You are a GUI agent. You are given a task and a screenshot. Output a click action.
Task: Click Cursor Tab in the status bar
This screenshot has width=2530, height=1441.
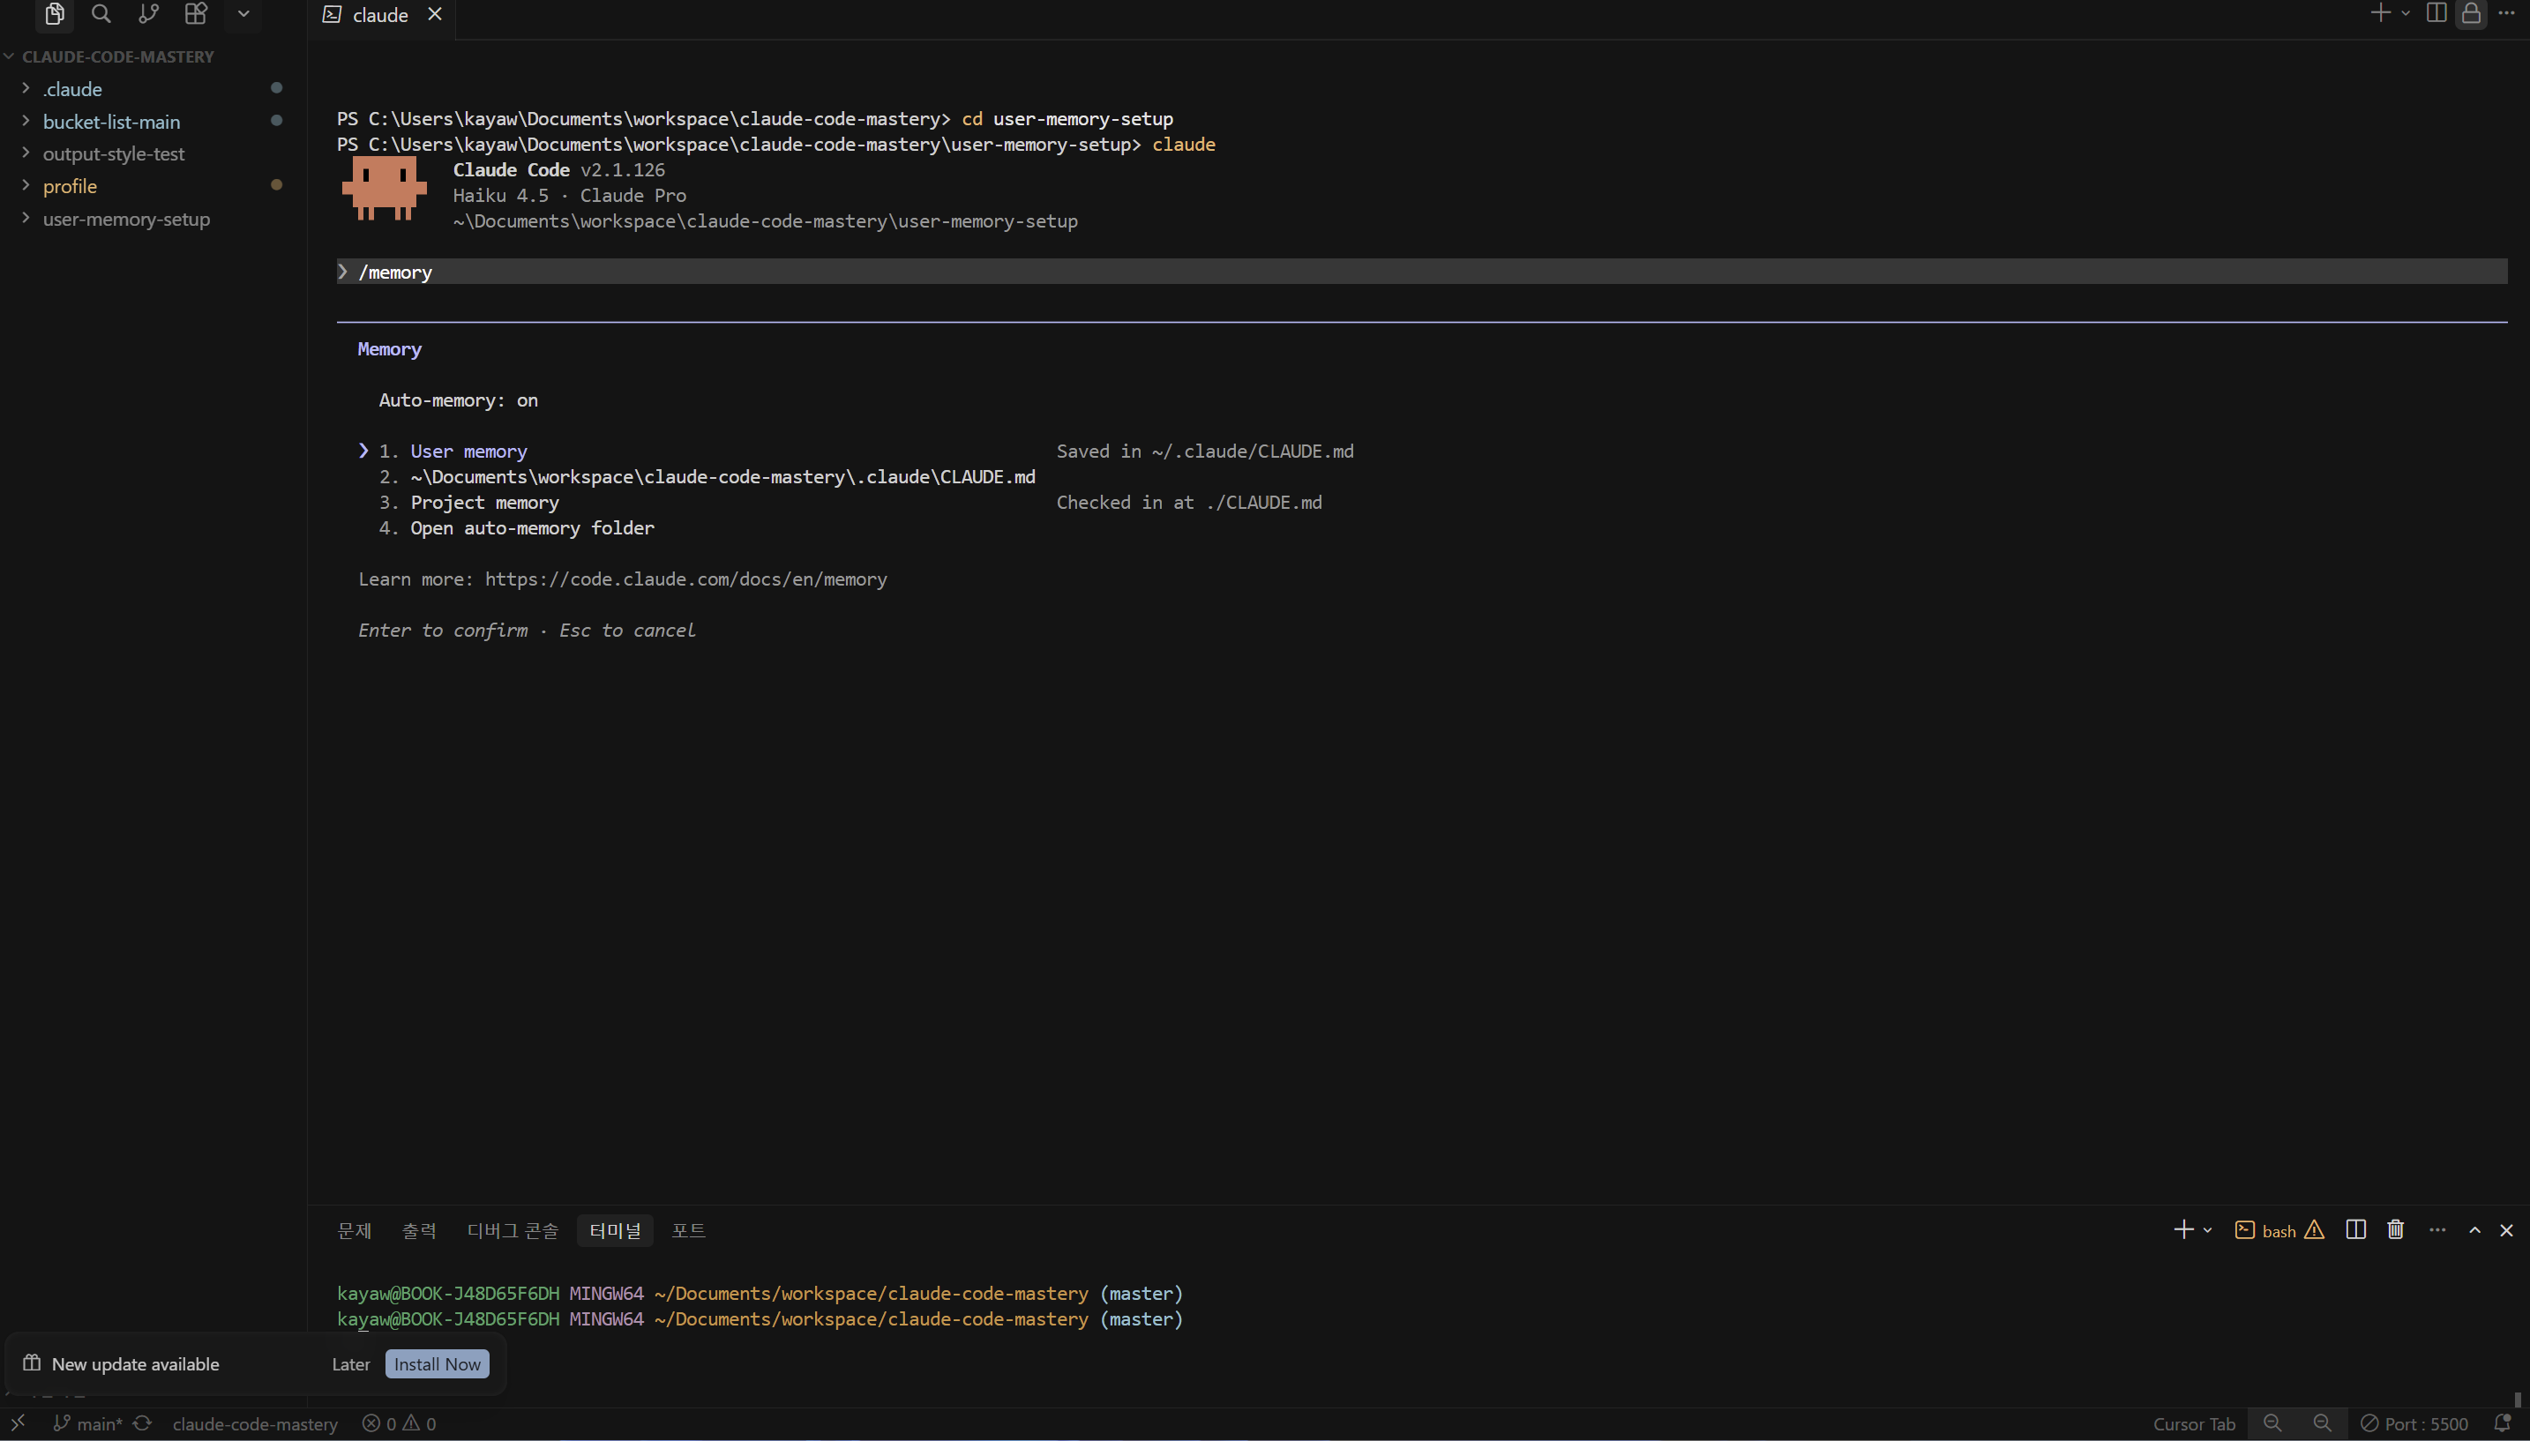click(x=2193, y=1424)
